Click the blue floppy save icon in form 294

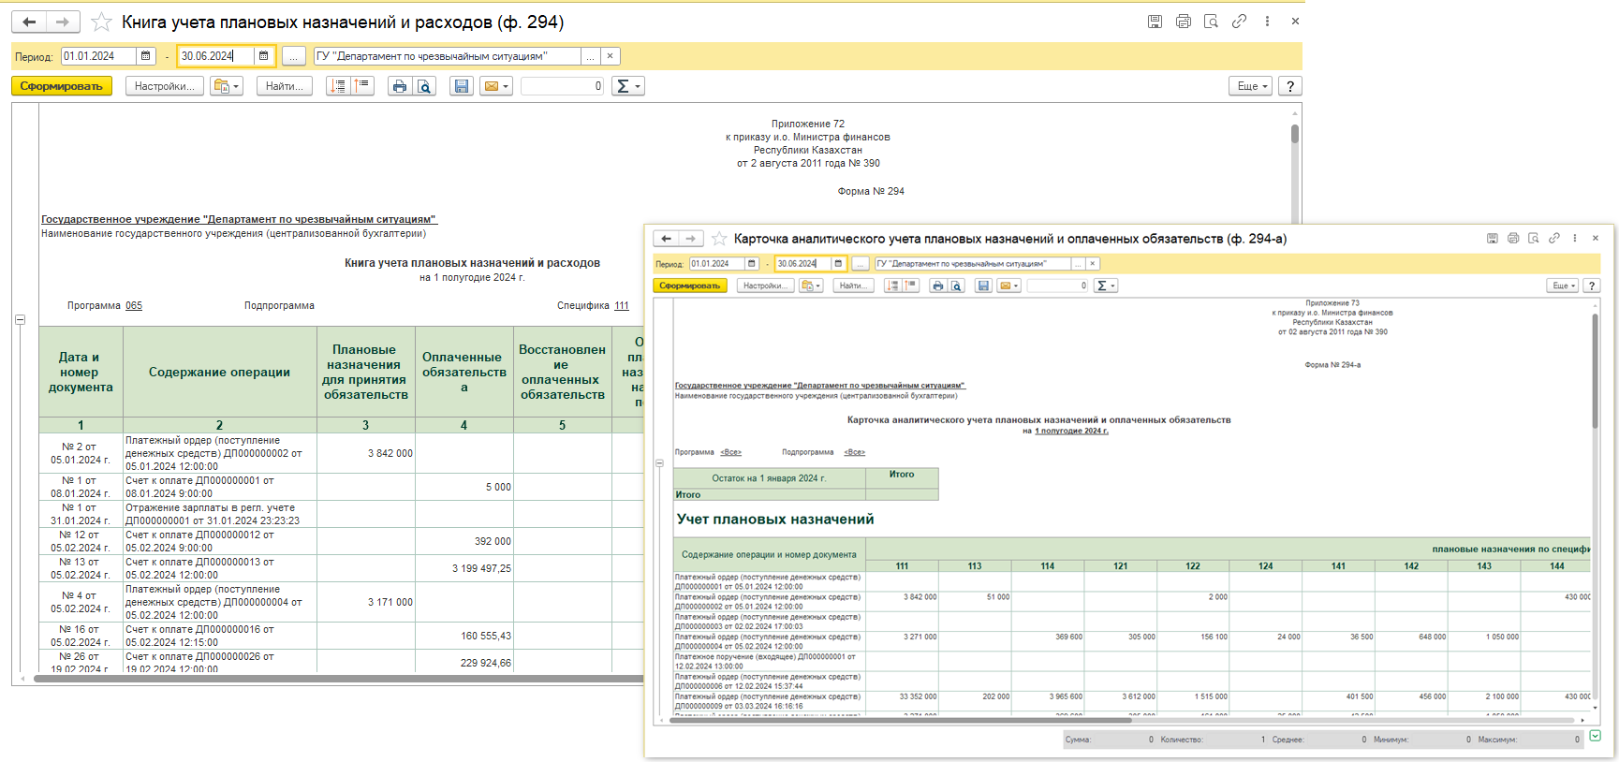pyautogui.click(x=461, y=86)
